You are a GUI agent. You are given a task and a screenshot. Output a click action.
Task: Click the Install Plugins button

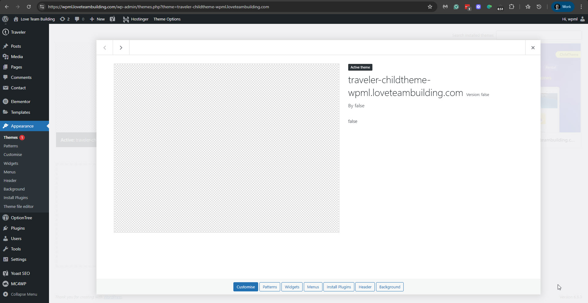[338, 287]
